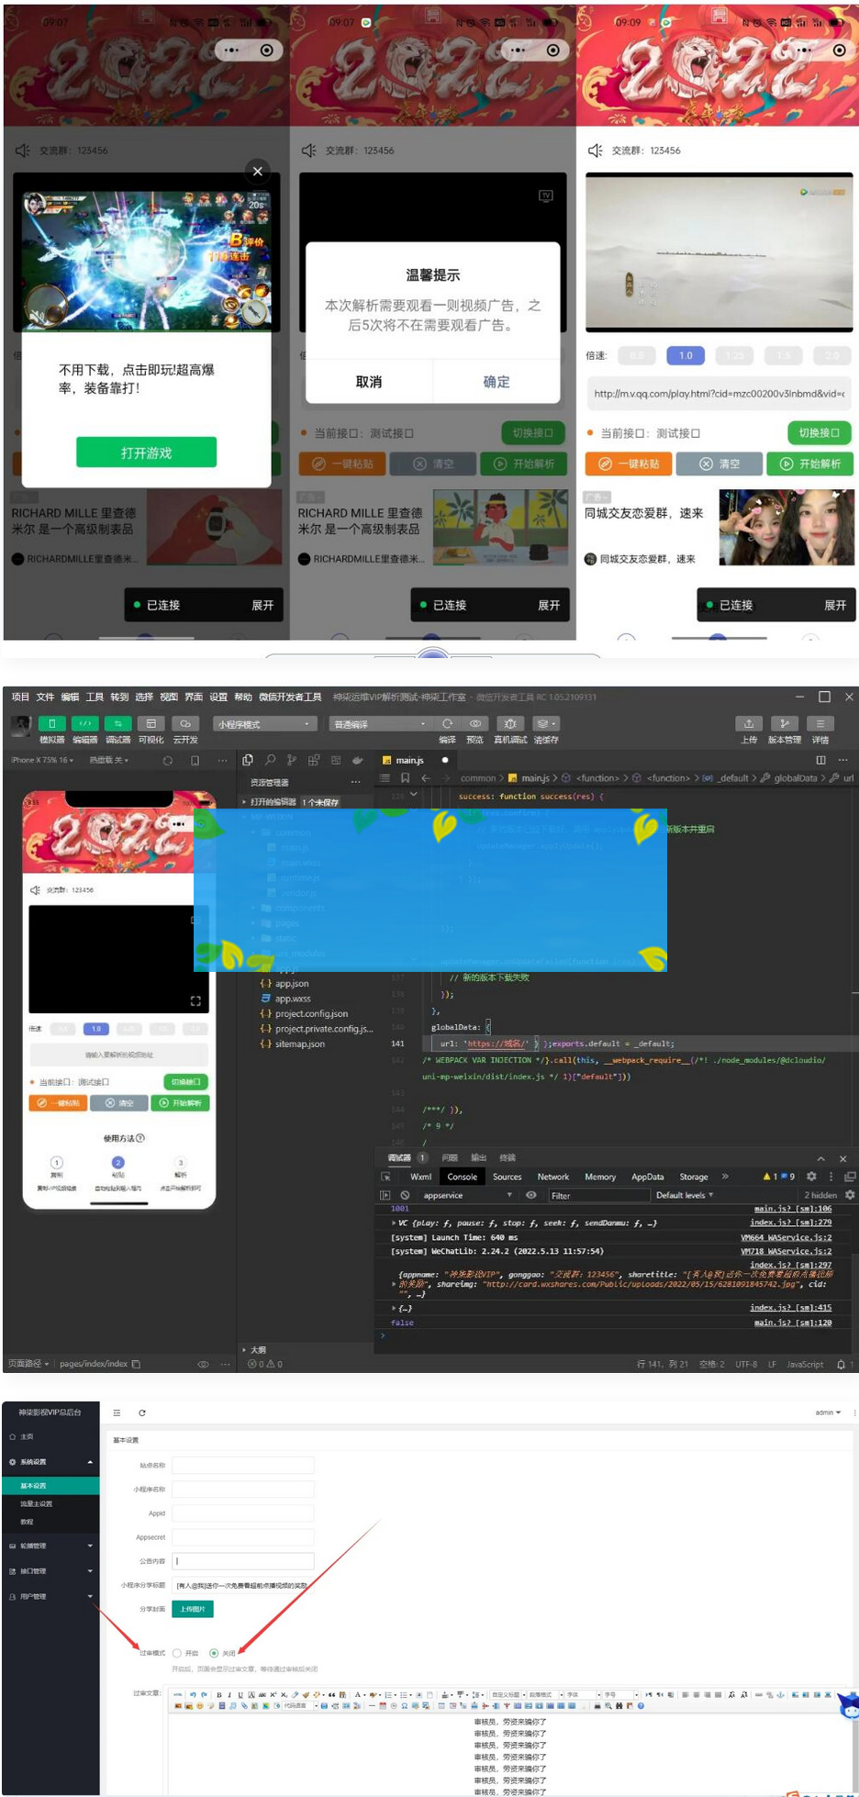The width and height of the screenshot is (859, 1797).
Task: Toggle the 模拟器 simulator panel icon
Action: click(51, 724)
